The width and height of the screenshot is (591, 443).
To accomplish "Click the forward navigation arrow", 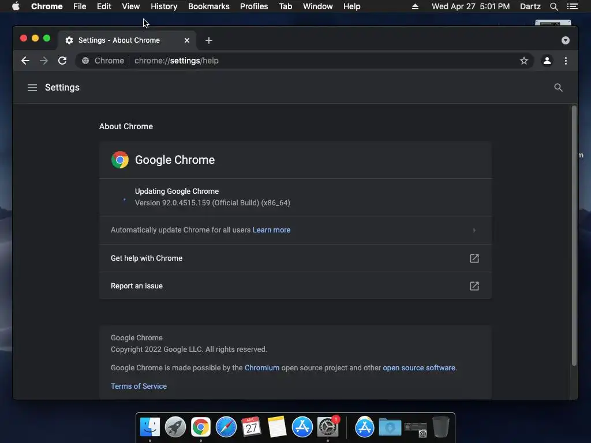I will 44,61.
